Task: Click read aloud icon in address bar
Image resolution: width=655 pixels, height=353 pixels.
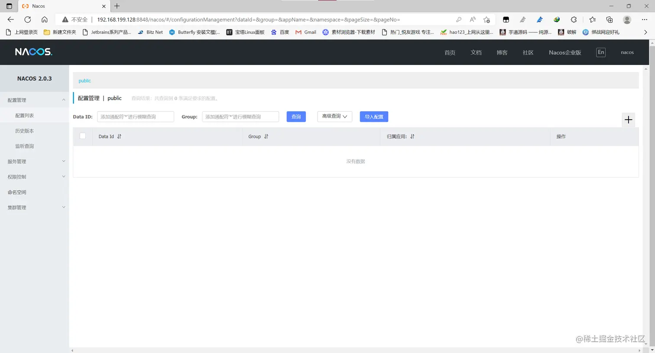Action: 473,19
